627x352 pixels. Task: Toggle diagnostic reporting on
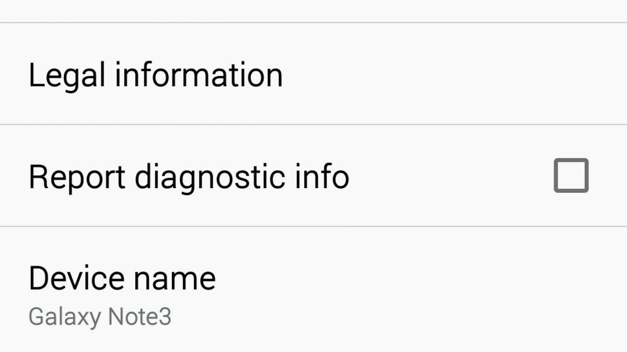pyautogui.click(x=571, y=175)
